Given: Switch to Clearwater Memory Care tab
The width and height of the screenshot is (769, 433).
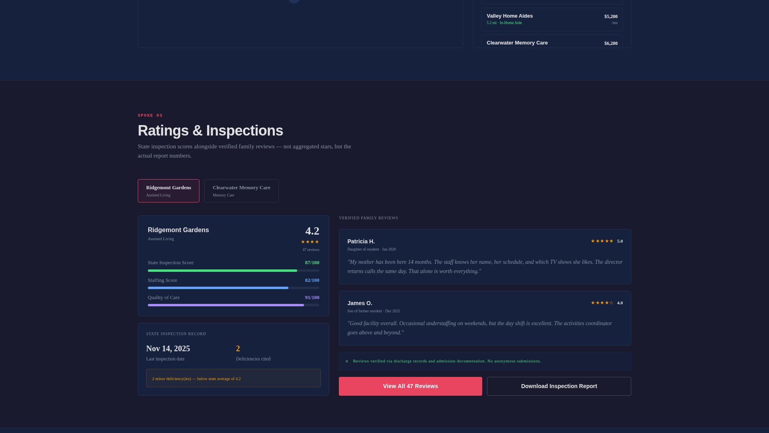Looking at the screenshot, I should [x=241, y=191].
